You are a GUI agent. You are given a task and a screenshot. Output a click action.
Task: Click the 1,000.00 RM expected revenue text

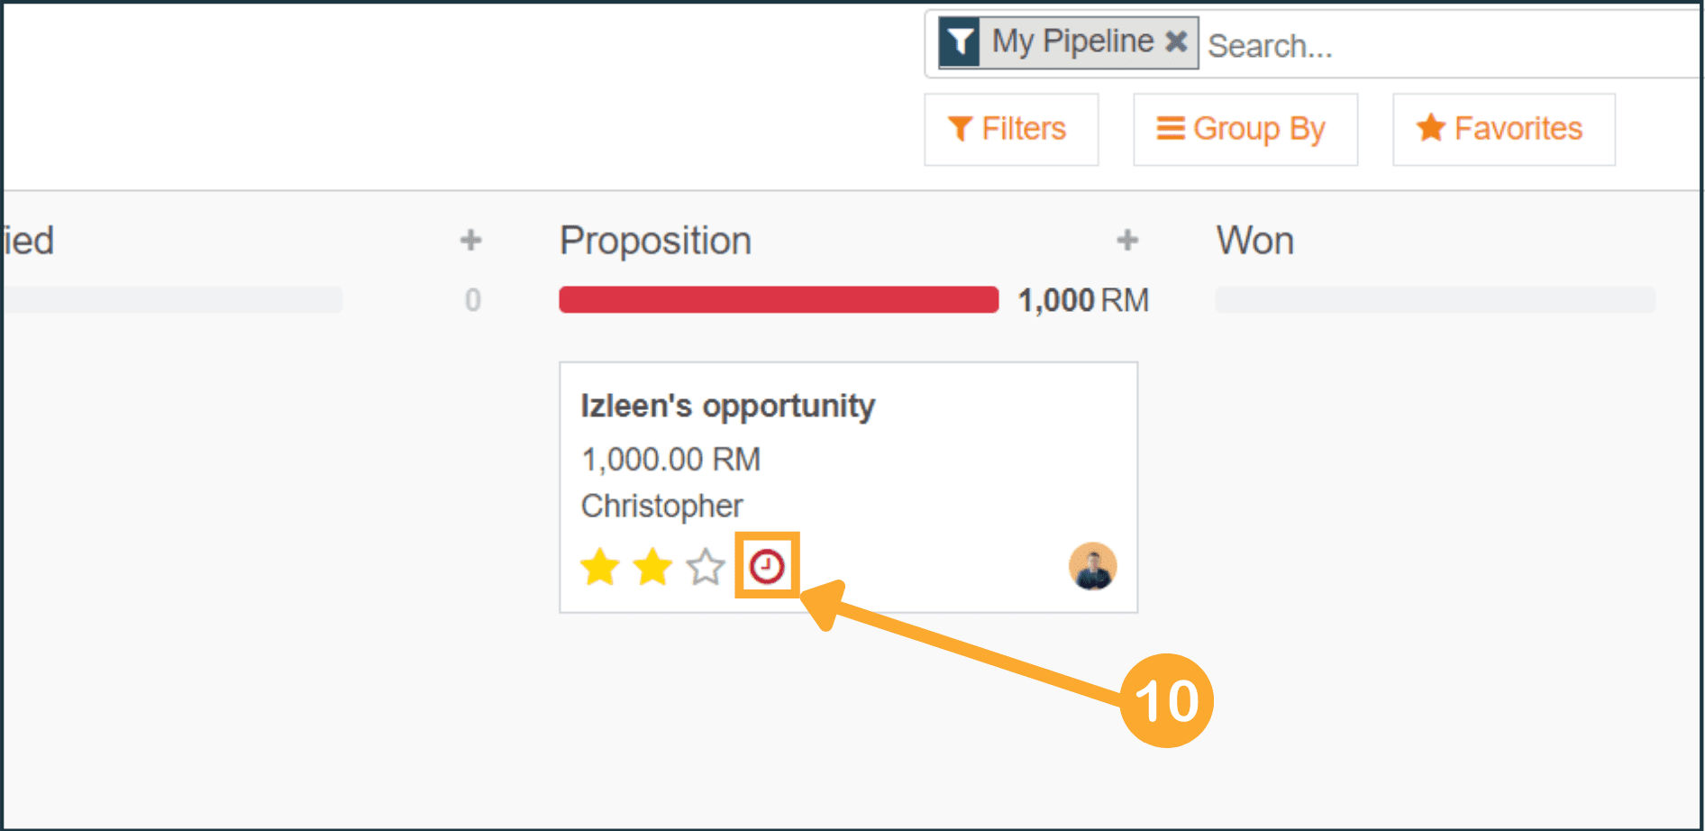670,459
